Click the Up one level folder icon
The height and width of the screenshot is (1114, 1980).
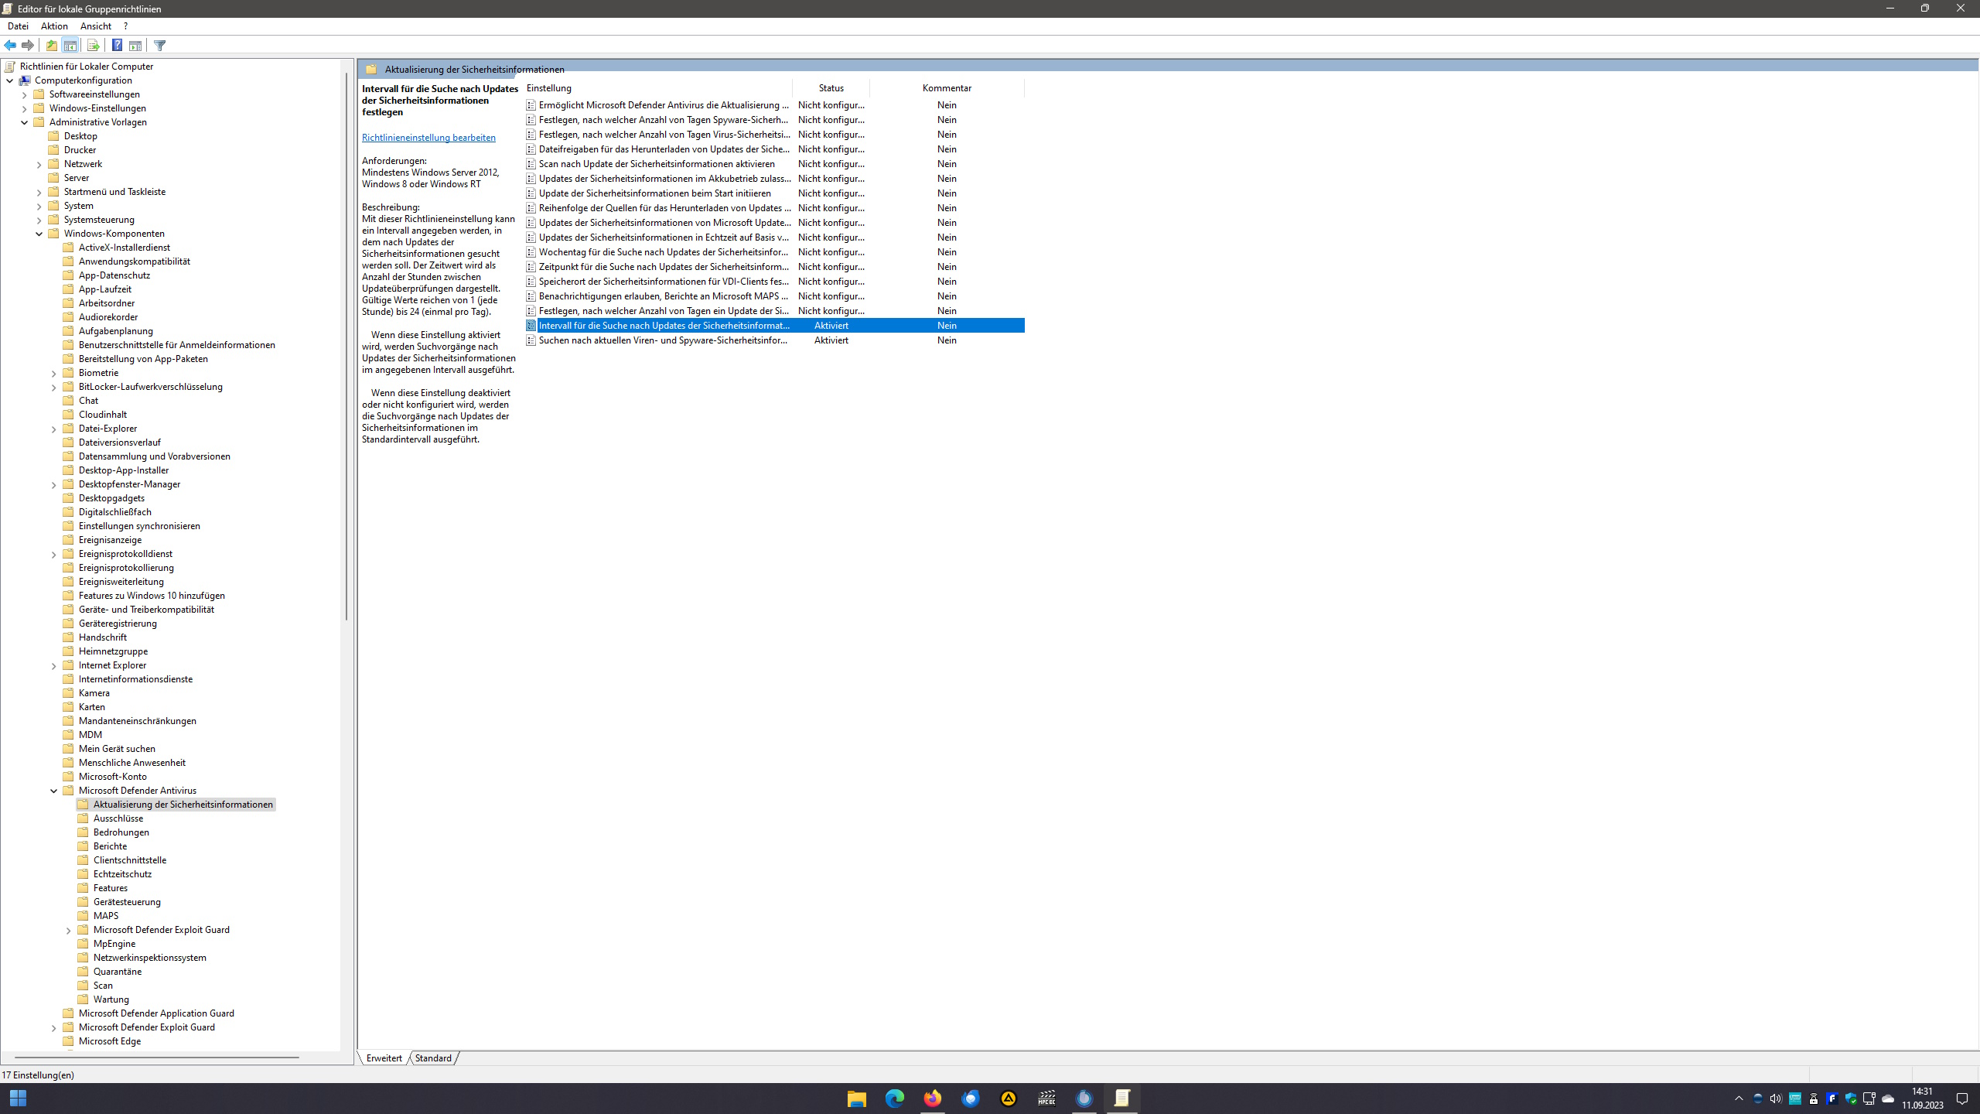point(51,46)
